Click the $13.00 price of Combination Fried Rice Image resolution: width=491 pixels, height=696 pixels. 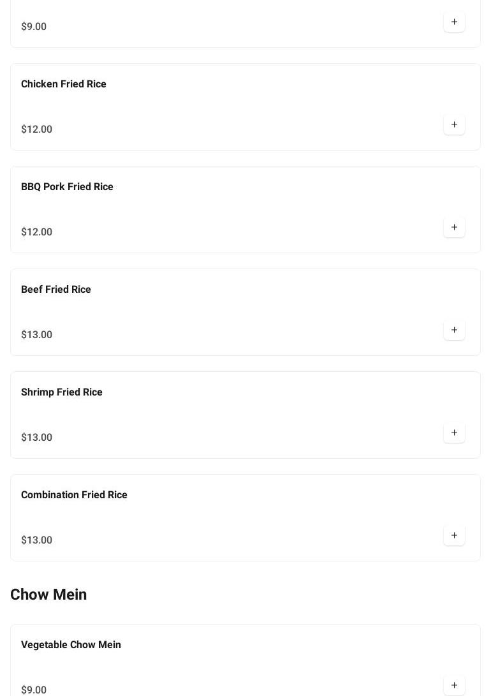pos(36,540)
